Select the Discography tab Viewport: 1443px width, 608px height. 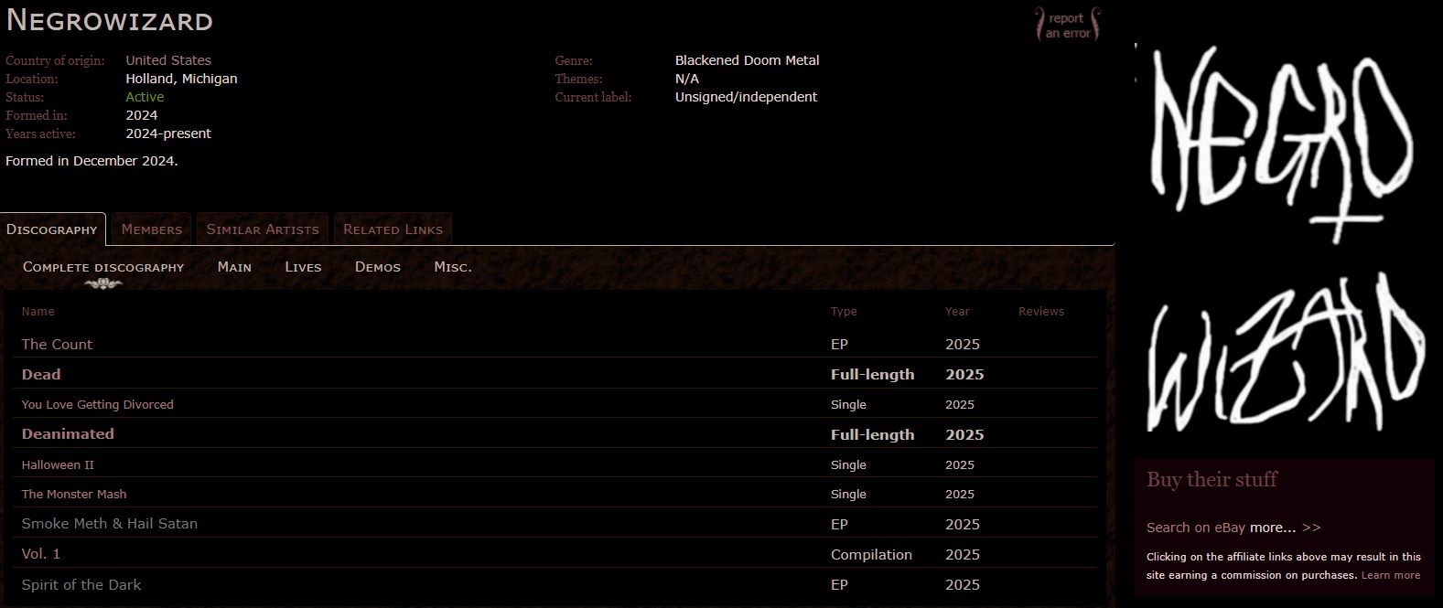click(x=52, y=229)
